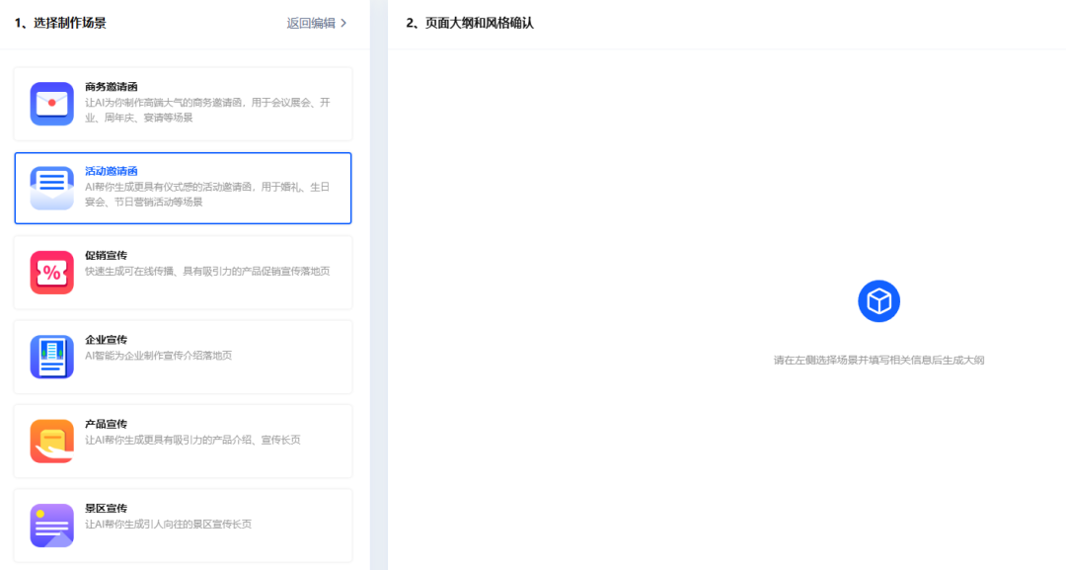The width and height of the screenshot is (1066, 570).
Task: Click the blue cube placeholder icon
Action: click(878, 300)
